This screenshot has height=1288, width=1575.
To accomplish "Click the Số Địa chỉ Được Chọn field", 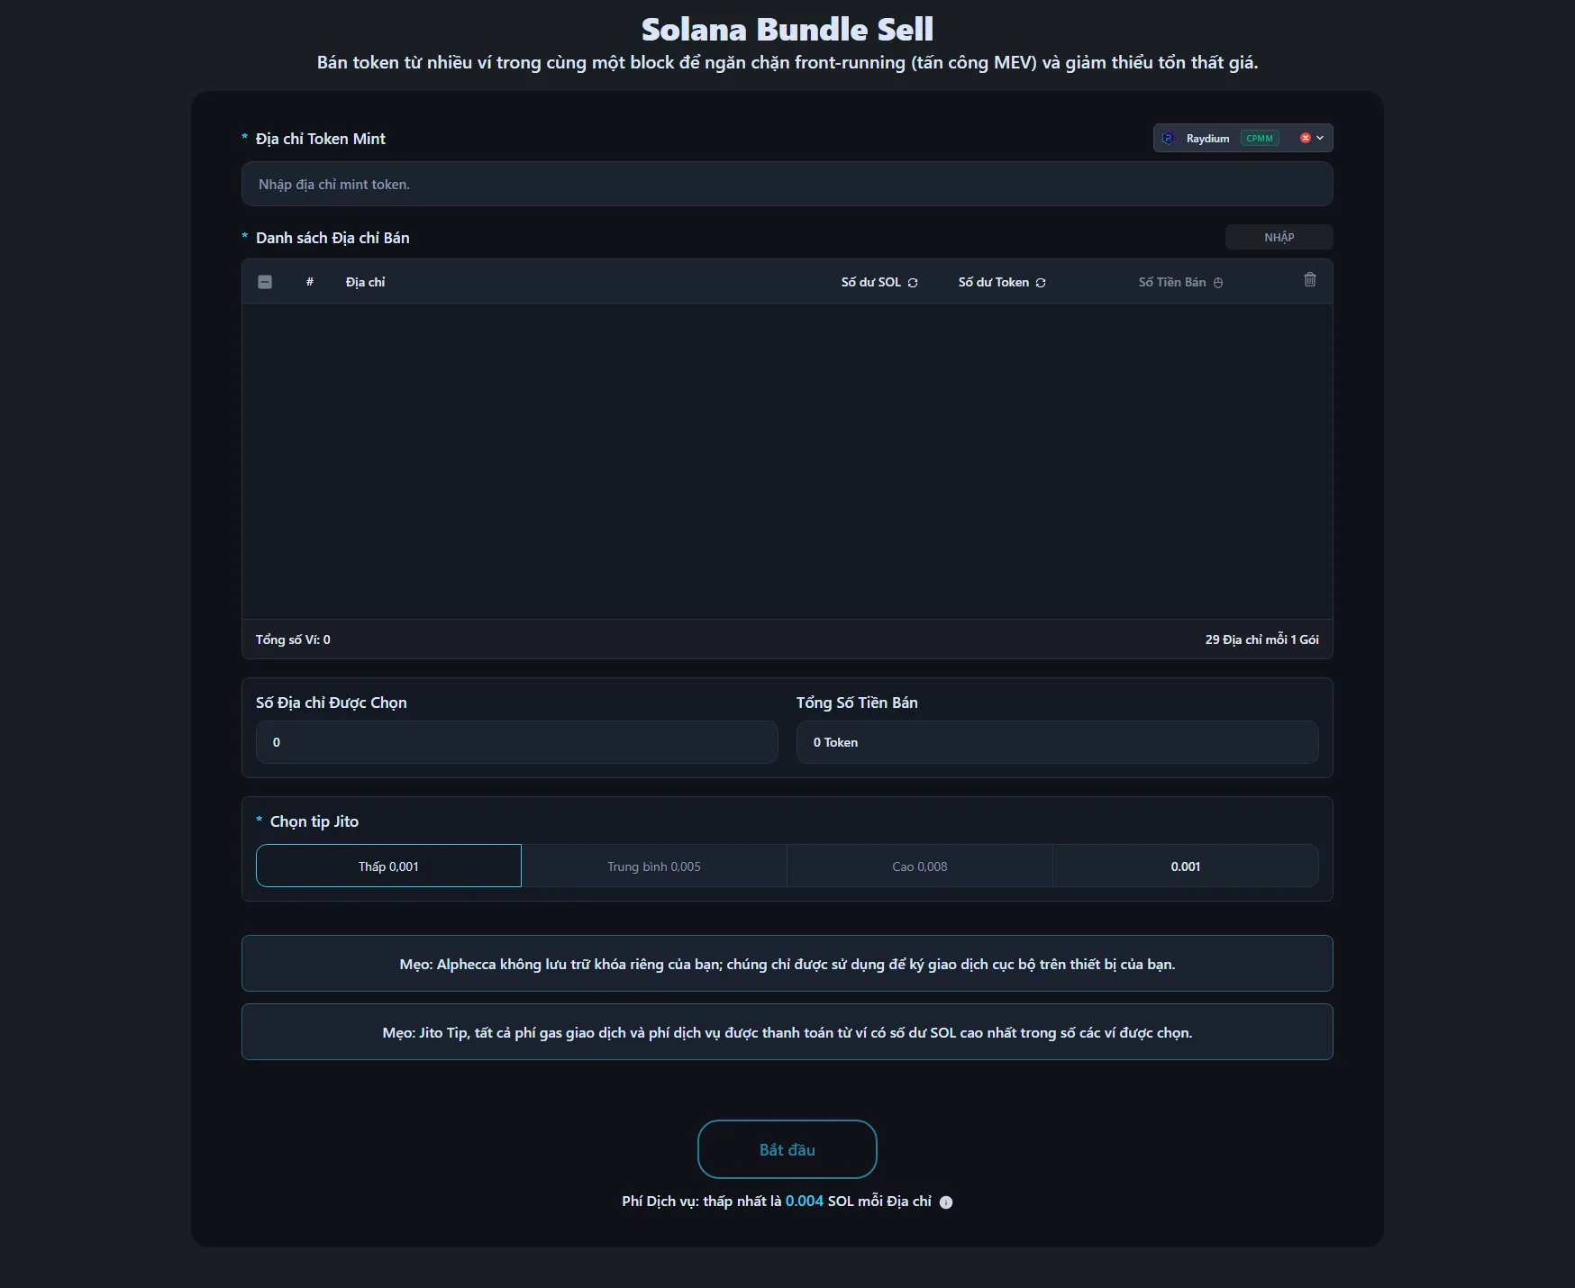I will tap(516, 742).
